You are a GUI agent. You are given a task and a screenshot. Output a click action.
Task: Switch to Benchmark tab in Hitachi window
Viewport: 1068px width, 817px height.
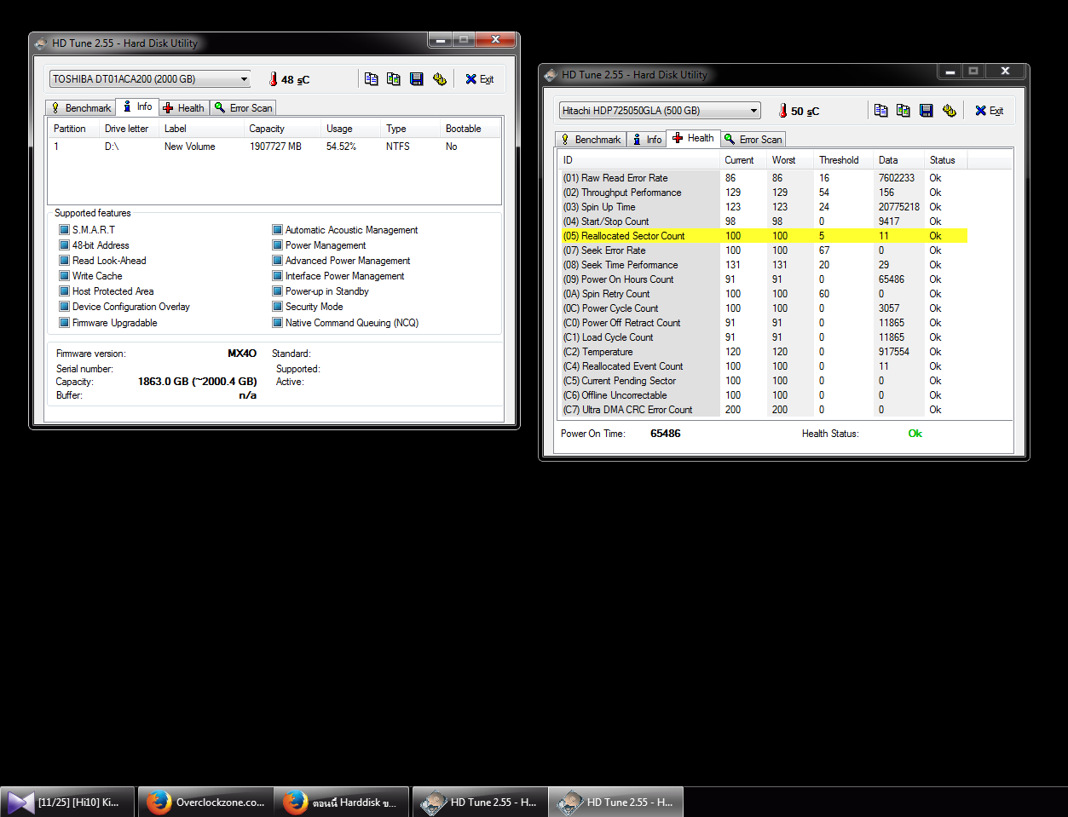point(590,140)
